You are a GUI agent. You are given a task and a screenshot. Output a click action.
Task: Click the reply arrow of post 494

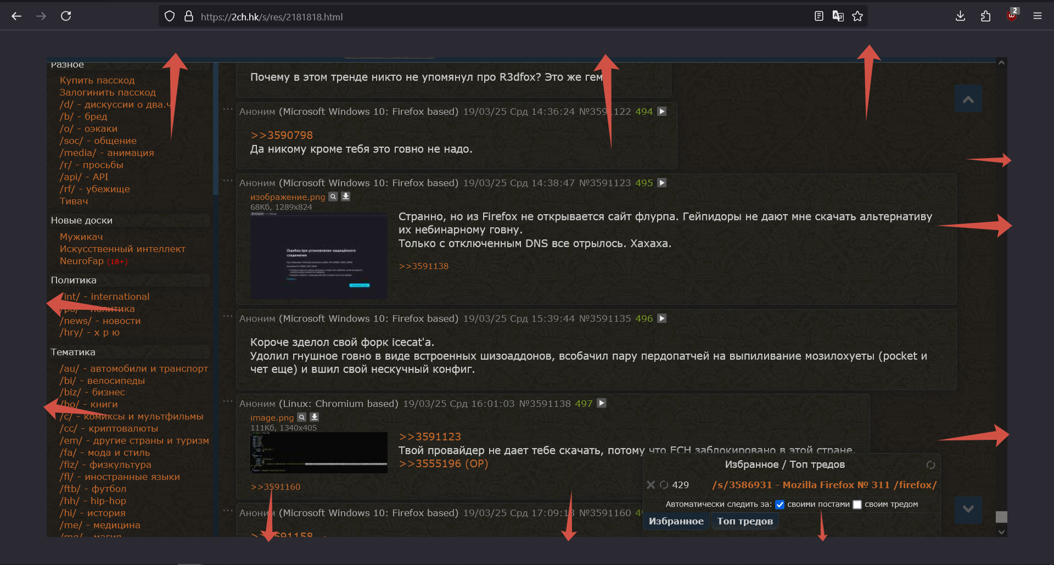tap(662, 111)
